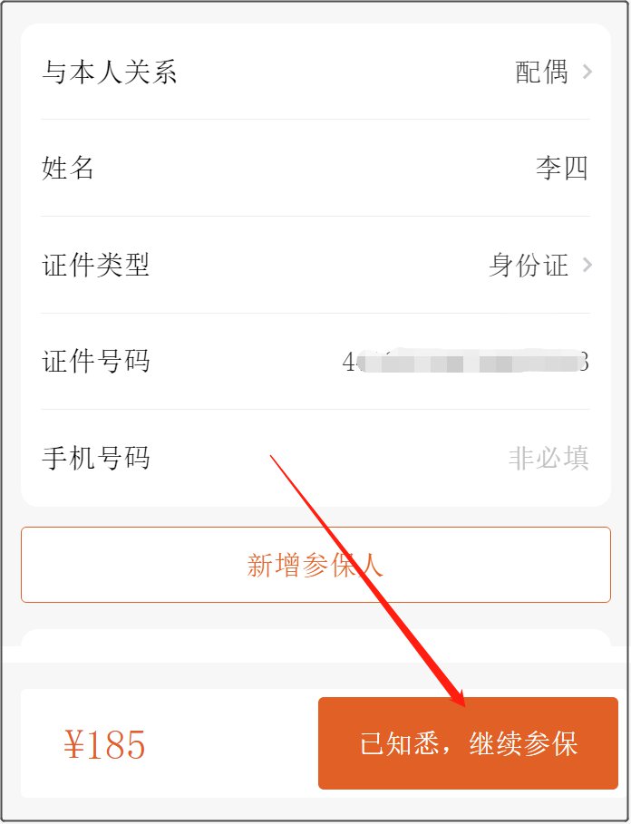Tap the 新增参保人 button

(x=315, y=565)
